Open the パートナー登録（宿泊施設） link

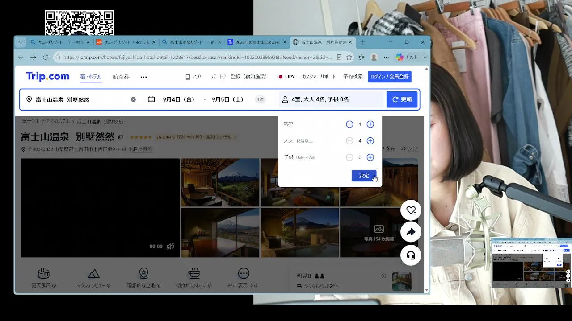point(239,77)
